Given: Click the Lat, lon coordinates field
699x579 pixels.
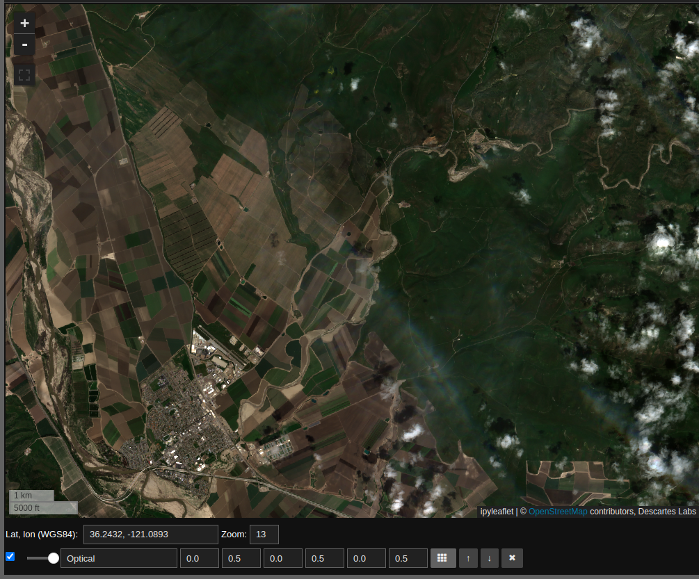Looking at the screenshot, I should 150,535.
